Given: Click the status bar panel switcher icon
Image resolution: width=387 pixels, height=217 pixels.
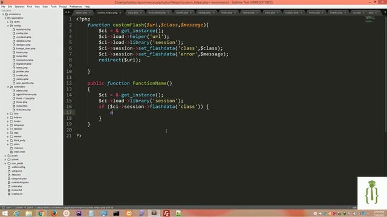Looking at the screenshot, I should click(3, 207).
